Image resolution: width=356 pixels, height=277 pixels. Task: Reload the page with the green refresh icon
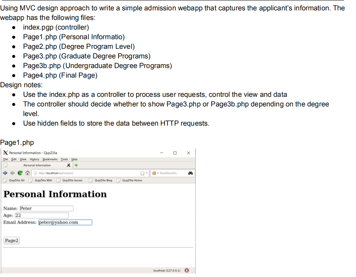[20, 173]
